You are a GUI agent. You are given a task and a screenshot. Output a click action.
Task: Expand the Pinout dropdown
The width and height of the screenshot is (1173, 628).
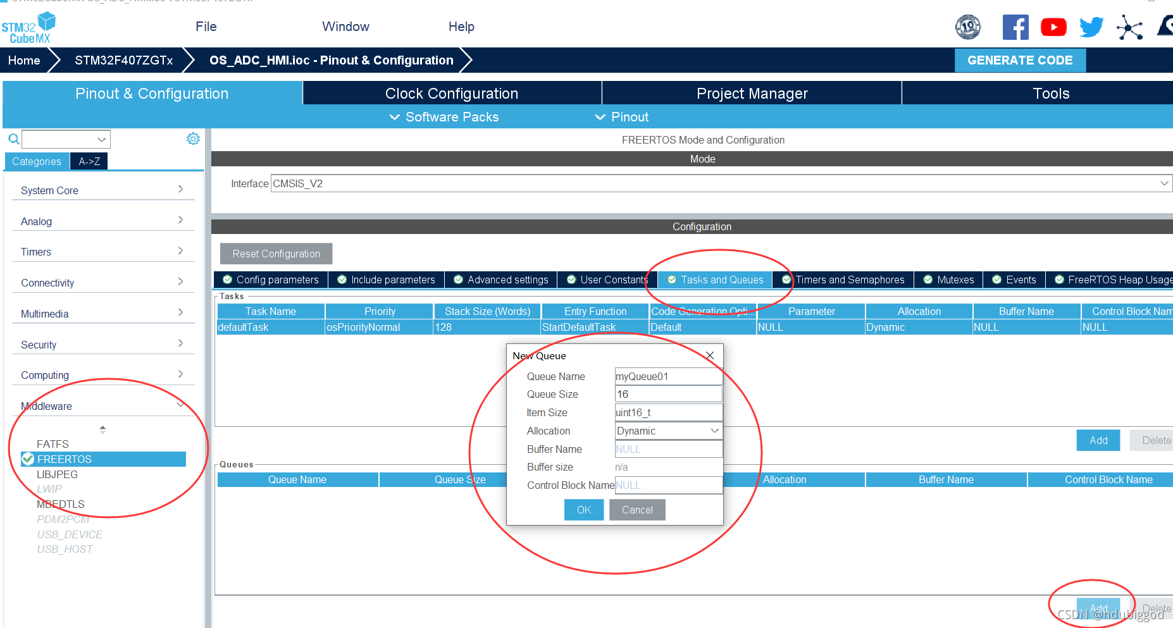[622, 117]
